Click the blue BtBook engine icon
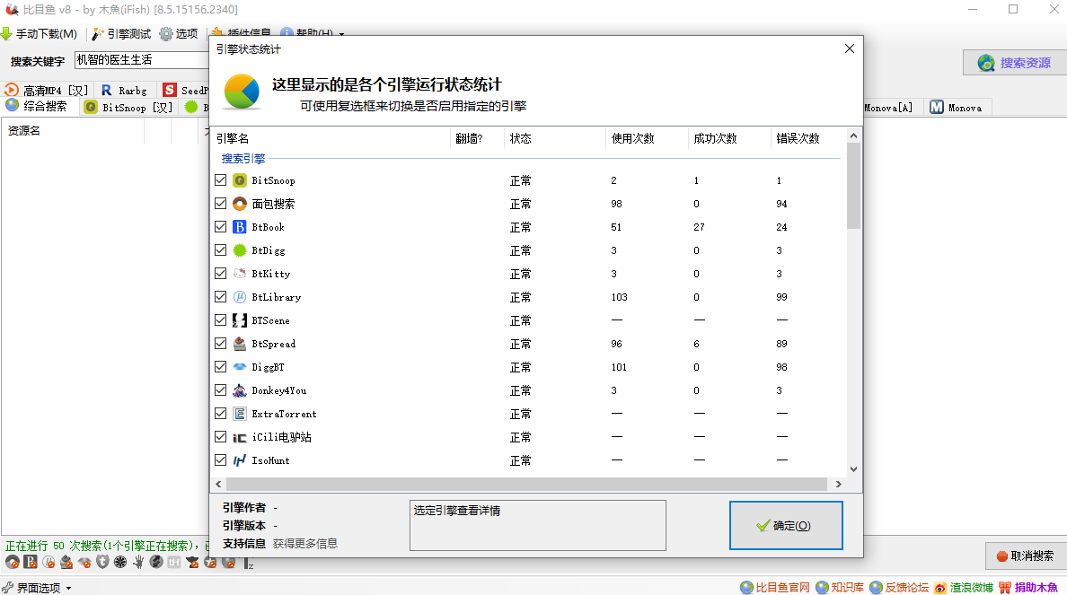This screenshot has width=1067, height=595. click(240, 226)
